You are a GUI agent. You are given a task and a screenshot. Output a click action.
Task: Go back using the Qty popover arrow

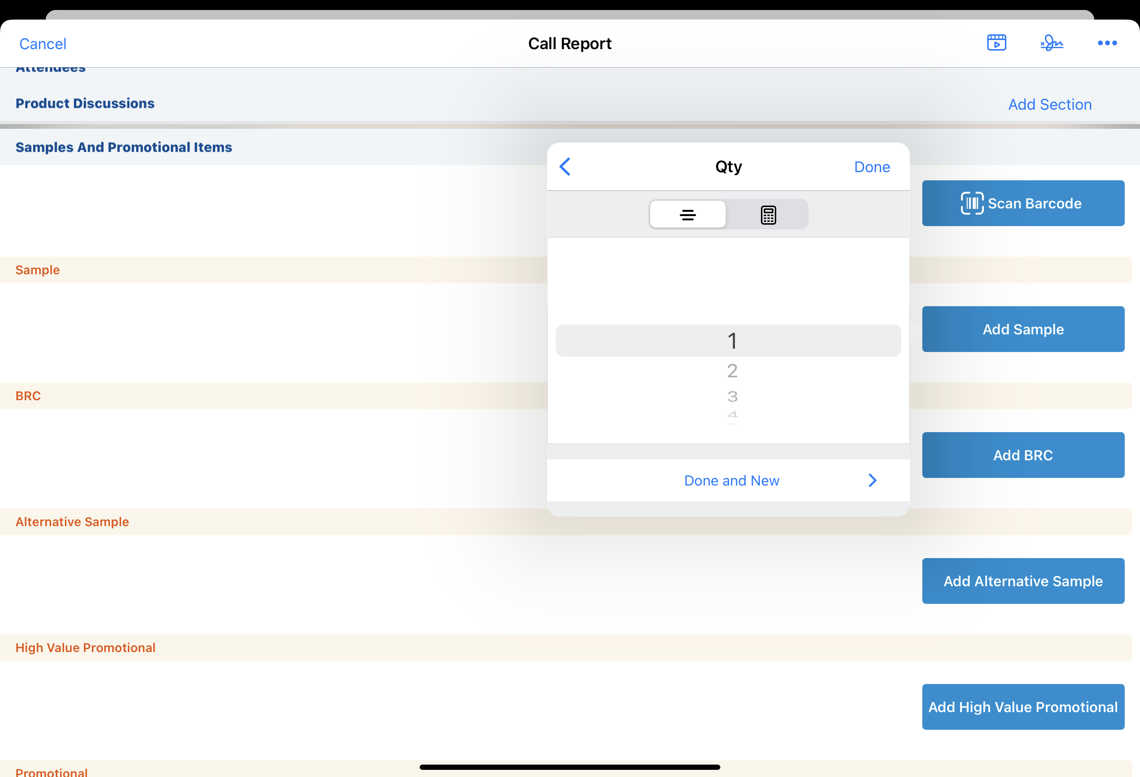(x=565, y=166)
